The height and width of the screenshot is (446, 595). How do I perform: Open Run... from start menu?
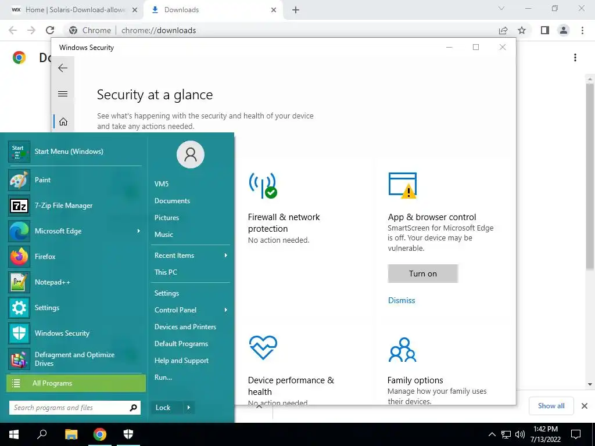[x=163, y=377]
